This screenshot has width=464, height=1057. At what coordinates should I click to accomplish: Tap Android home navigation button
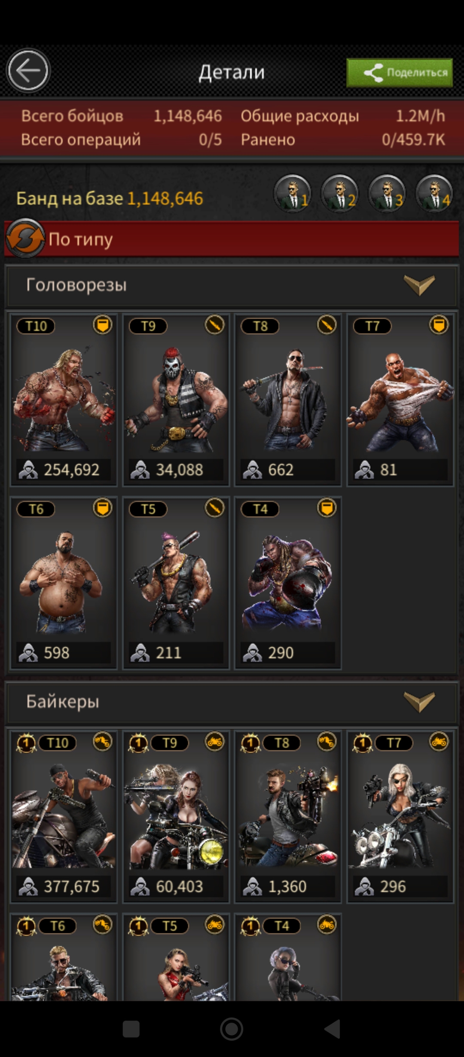click(x=232, y=1029)
